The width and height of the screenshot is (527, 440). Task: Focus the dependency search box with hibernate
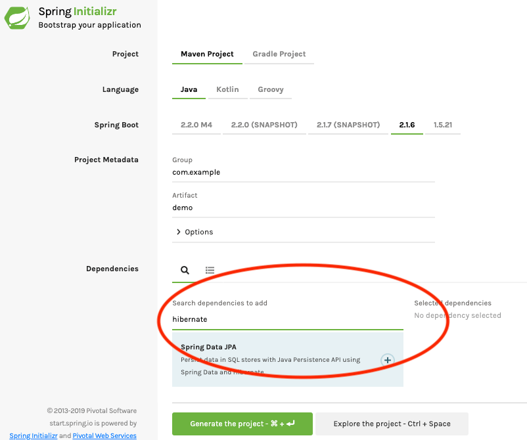288,319
